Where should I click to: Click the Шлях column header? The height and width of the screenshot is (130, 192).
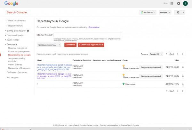point(39,60)
